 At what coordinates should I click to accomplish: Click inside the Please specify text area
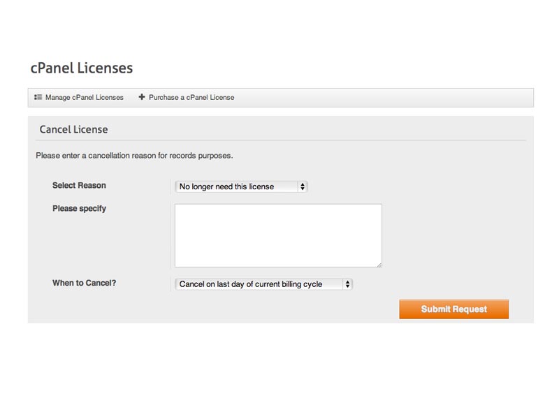coord(278,235)
